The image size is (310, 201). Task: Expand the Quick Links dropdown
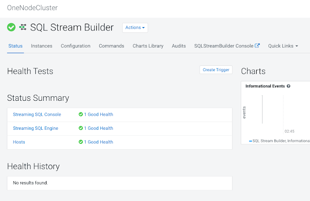[x=283, y=46]
